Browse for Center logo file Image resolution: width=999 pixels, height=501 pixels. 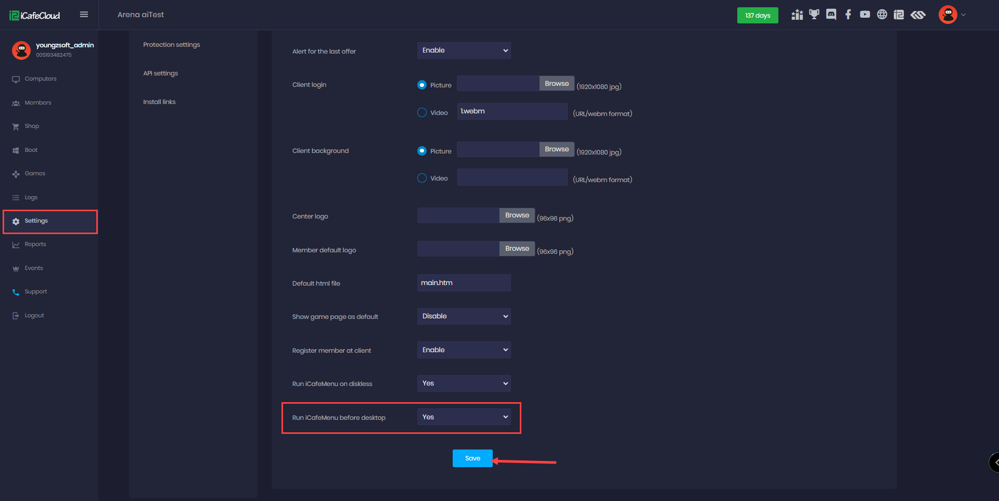click(517, 215)
